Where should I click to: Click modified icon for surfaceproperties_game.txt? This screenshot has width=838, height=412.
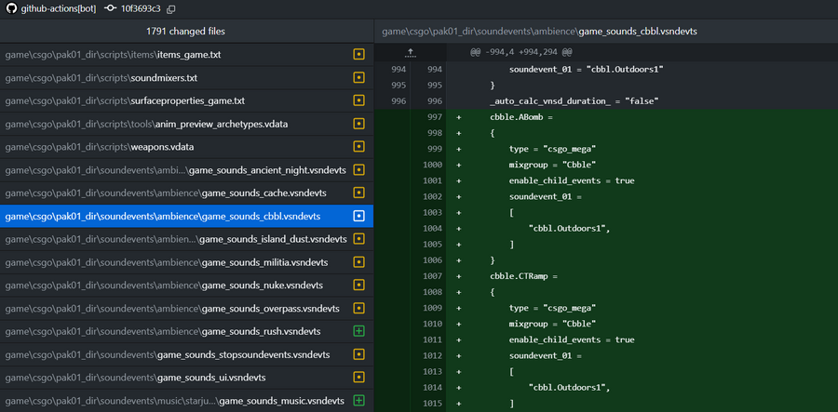coord(359,100)
